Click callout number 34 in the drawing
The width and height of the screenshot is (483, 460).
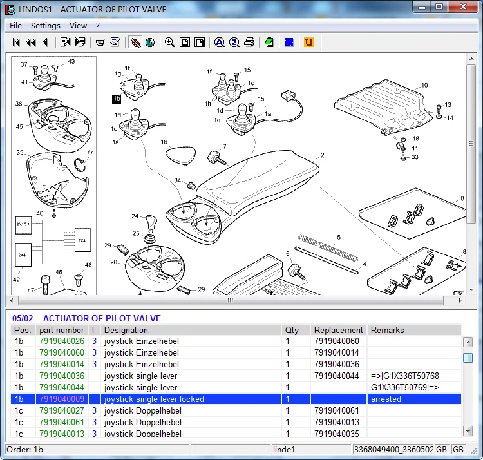click(178, 180)
